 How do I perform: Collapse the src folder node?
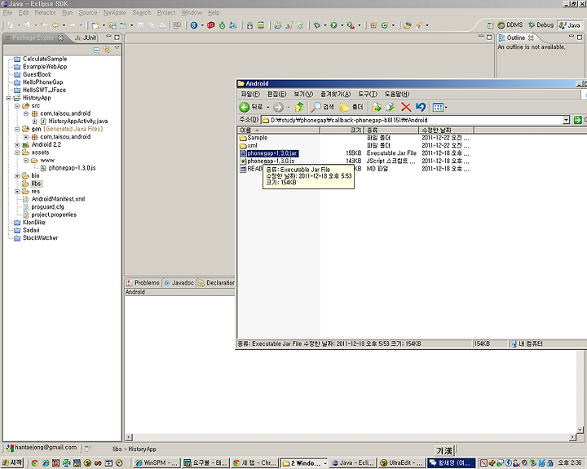17,106
